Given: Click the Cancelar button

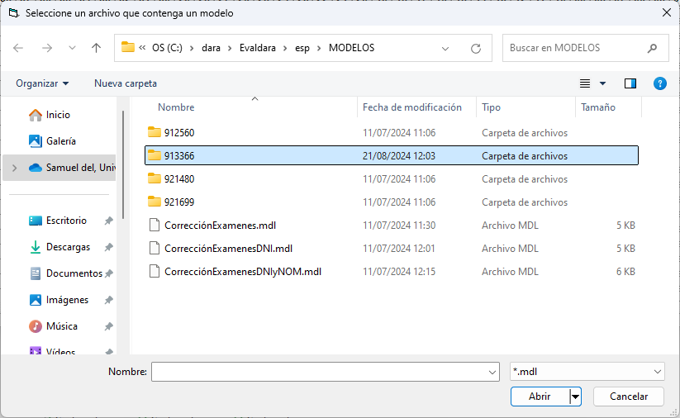Looking at the screenshot, I should [x=629, y=397].
